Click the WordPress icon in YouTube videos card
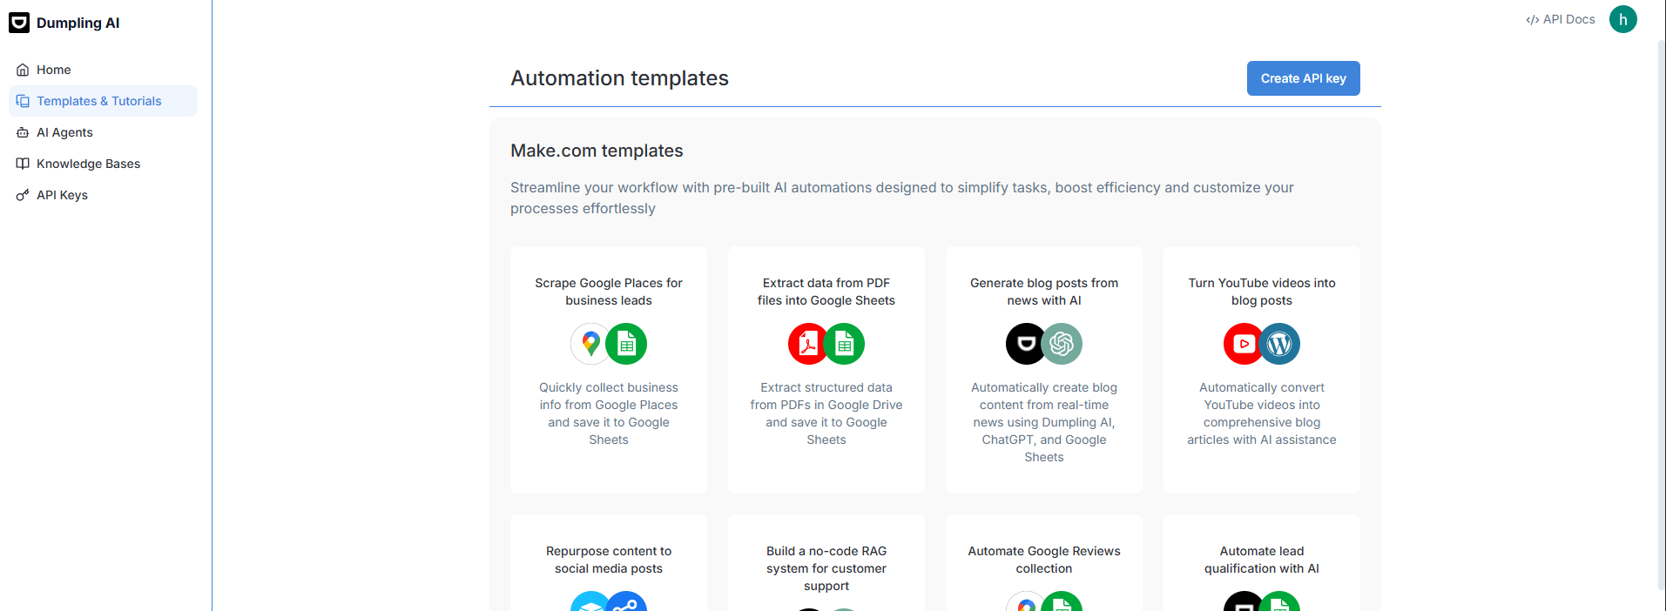 [1279, 344]
